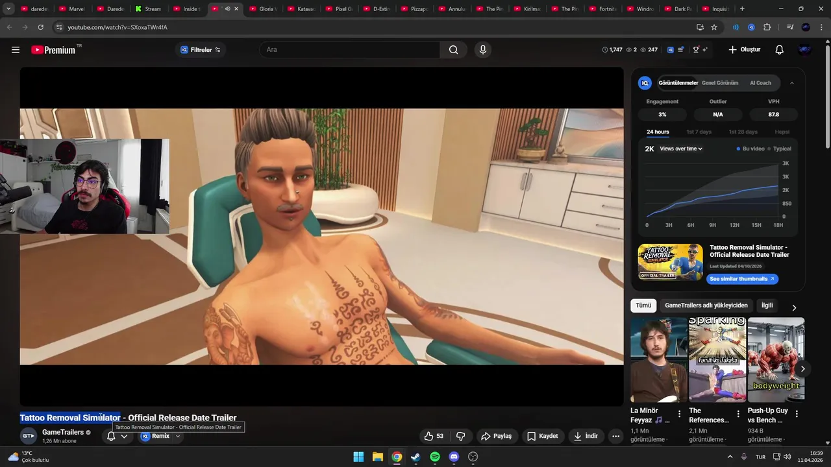This screenshot has width=831, height=467.
Task: Select the 24 hours time range
Action: pyautogui.click(x=658, y=132)
